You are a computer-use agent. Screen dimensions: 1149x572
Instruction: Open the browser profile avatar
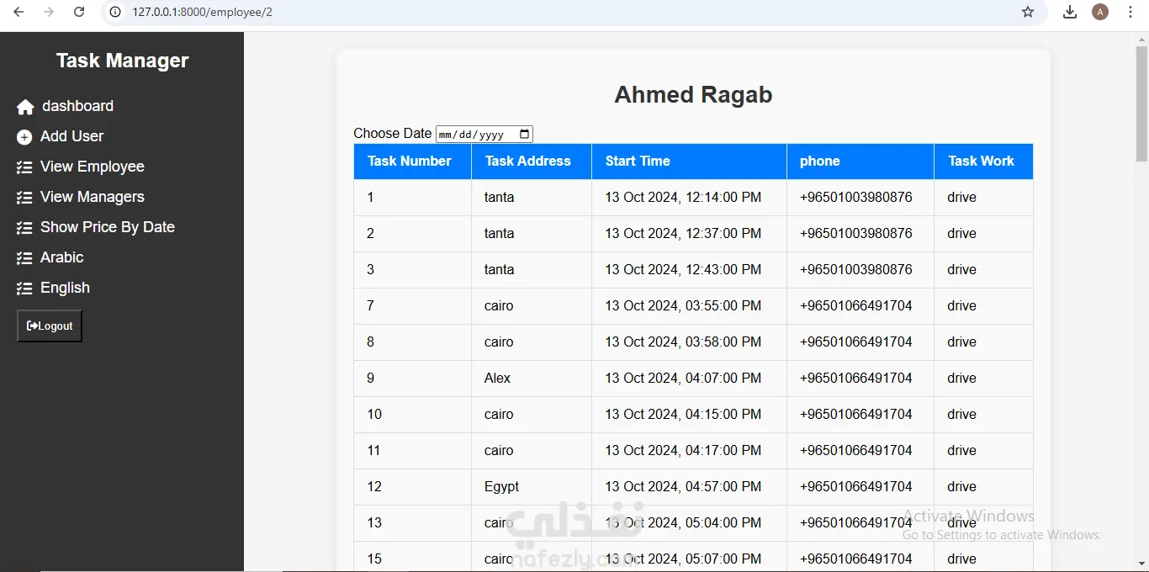[x=1100, y=12]
